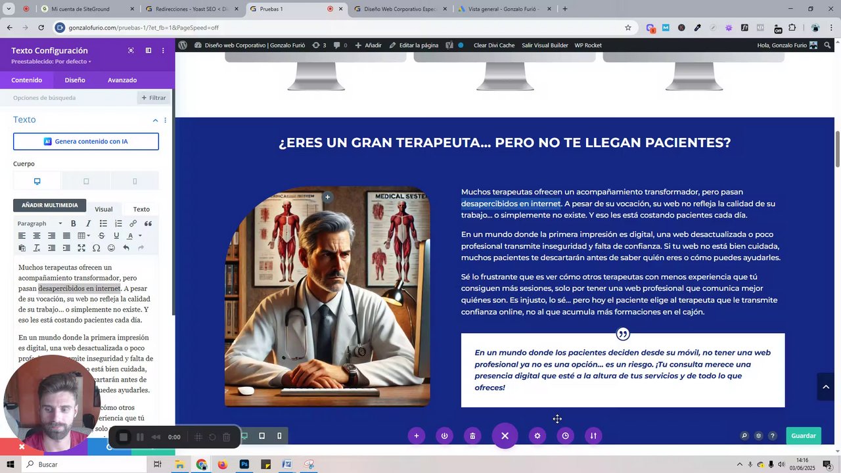
Task: Open editing history with the clock icon
Action: (565, 436)
